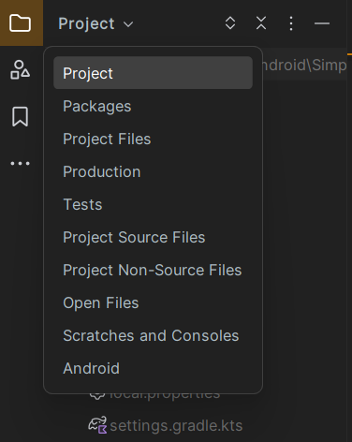Open the Project view options kebab menu
352x442 pixels.
291,23
